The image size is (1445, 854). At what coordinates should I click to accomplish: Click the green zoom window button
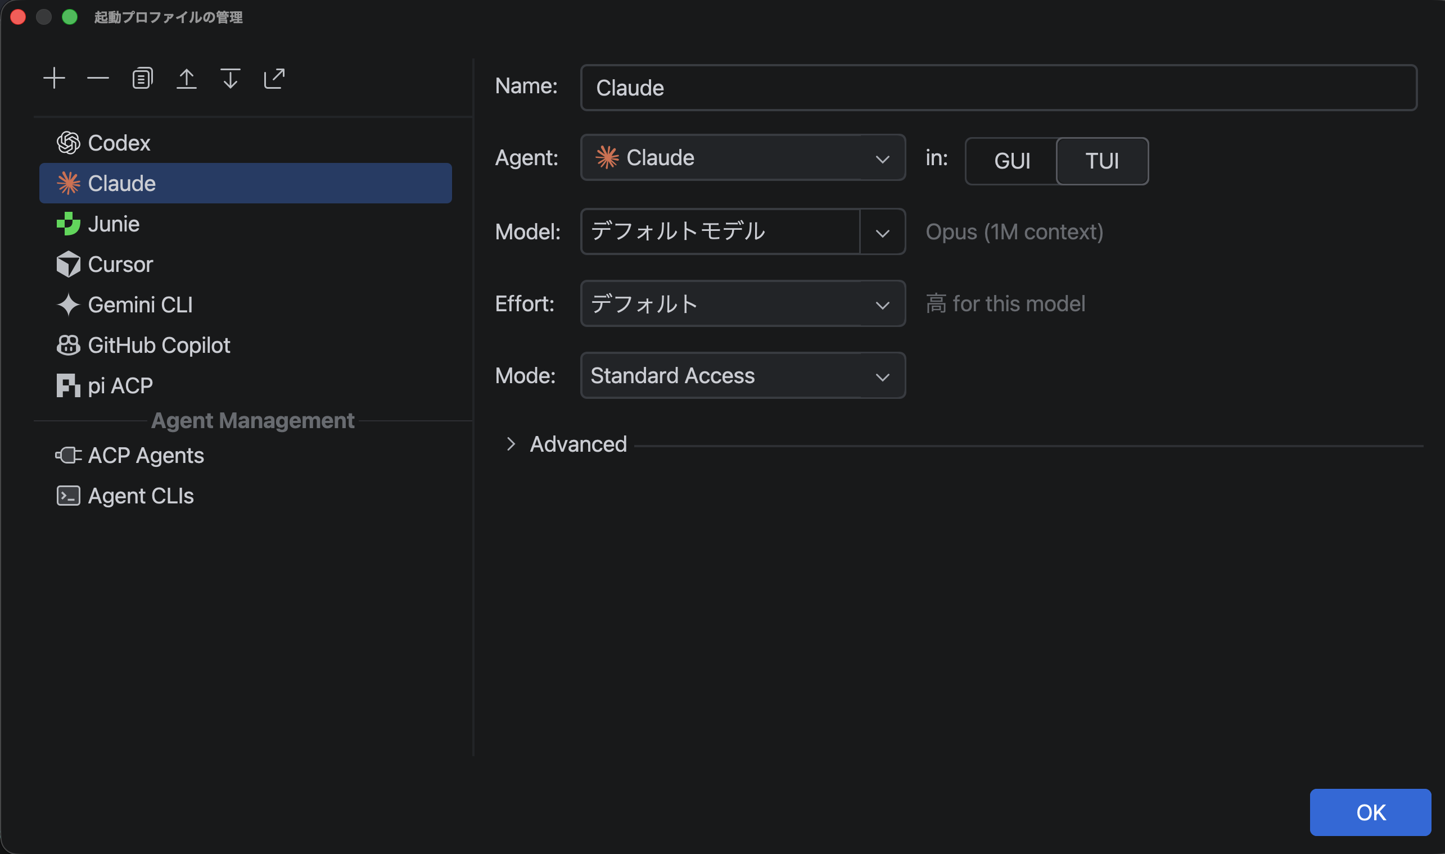point(70,17)
